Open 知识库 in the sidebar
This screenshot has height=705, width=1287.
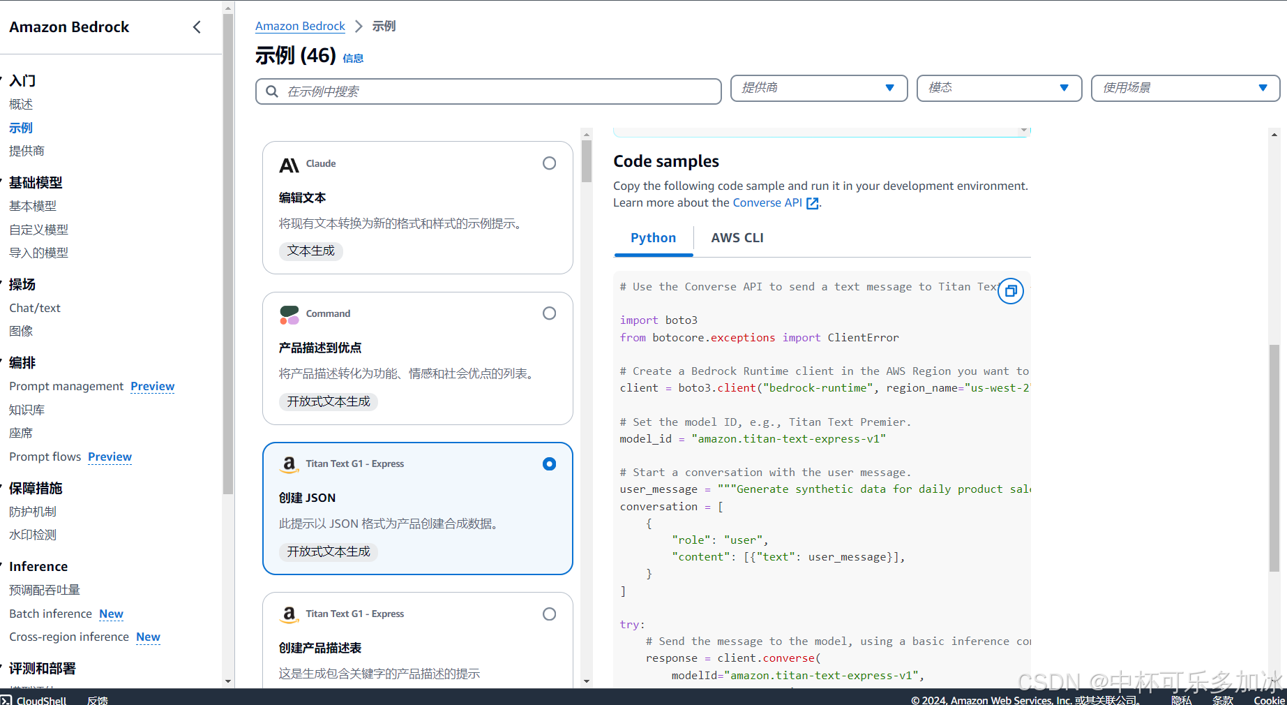tap(27, 410)
